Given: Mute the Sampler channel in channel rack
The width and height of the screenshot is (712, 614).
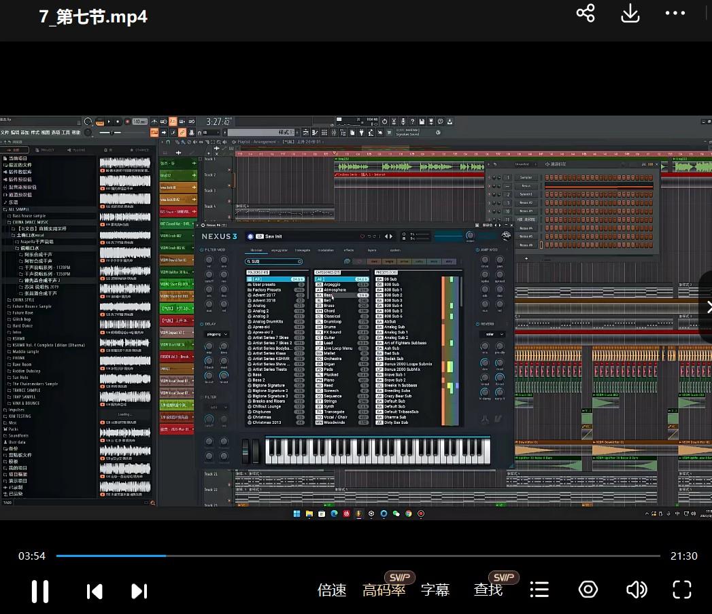Looking at the screenshot, I should point(490,178).
